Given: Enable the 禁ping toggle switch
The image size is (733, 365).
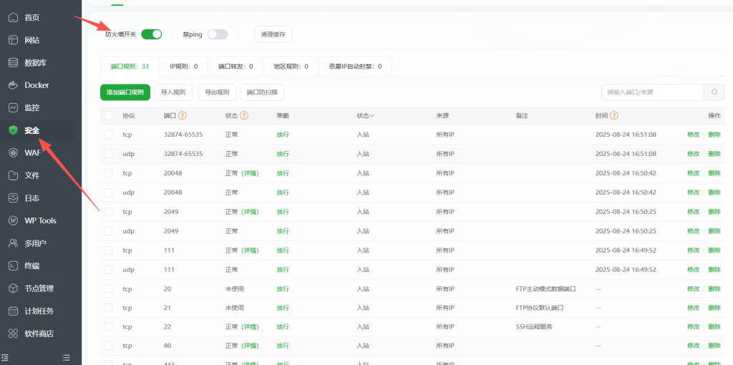Looking at the screenshot, I should coord(218,34).
